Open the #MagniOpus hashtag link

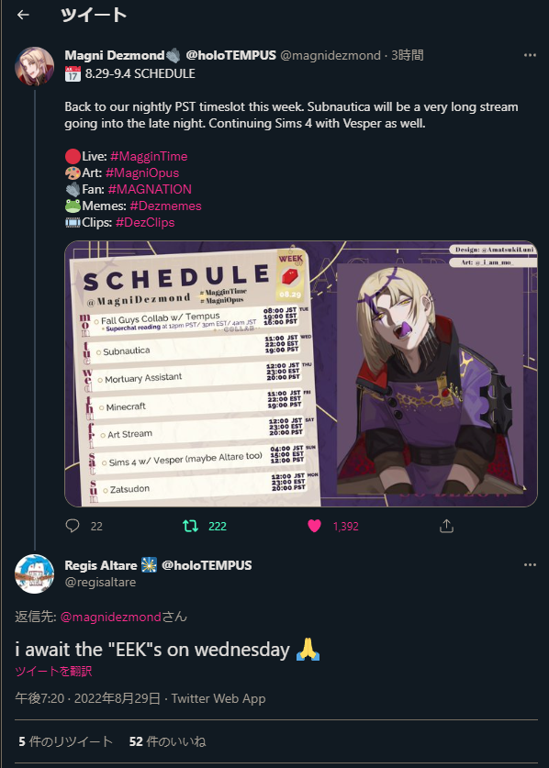(x=142, y=173)
